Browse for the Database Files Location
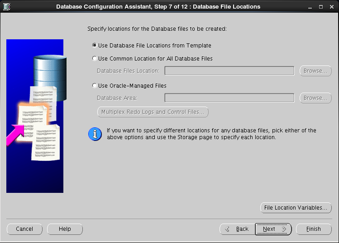This screenshot has height=243, width=339. tap(315, 71)
